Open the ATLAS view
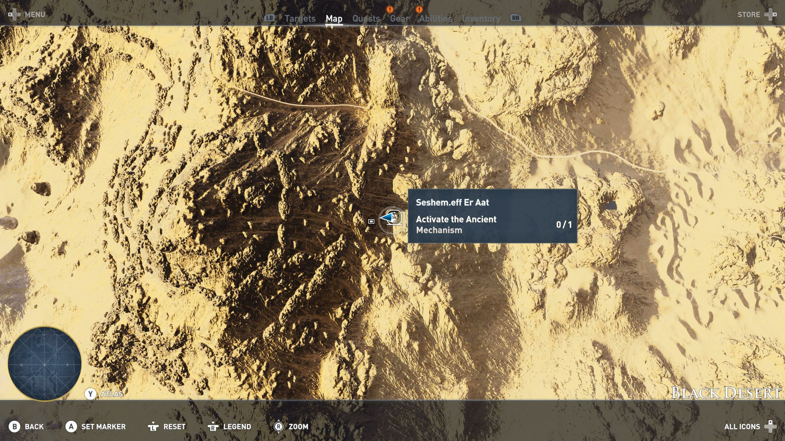 [112, 394]
